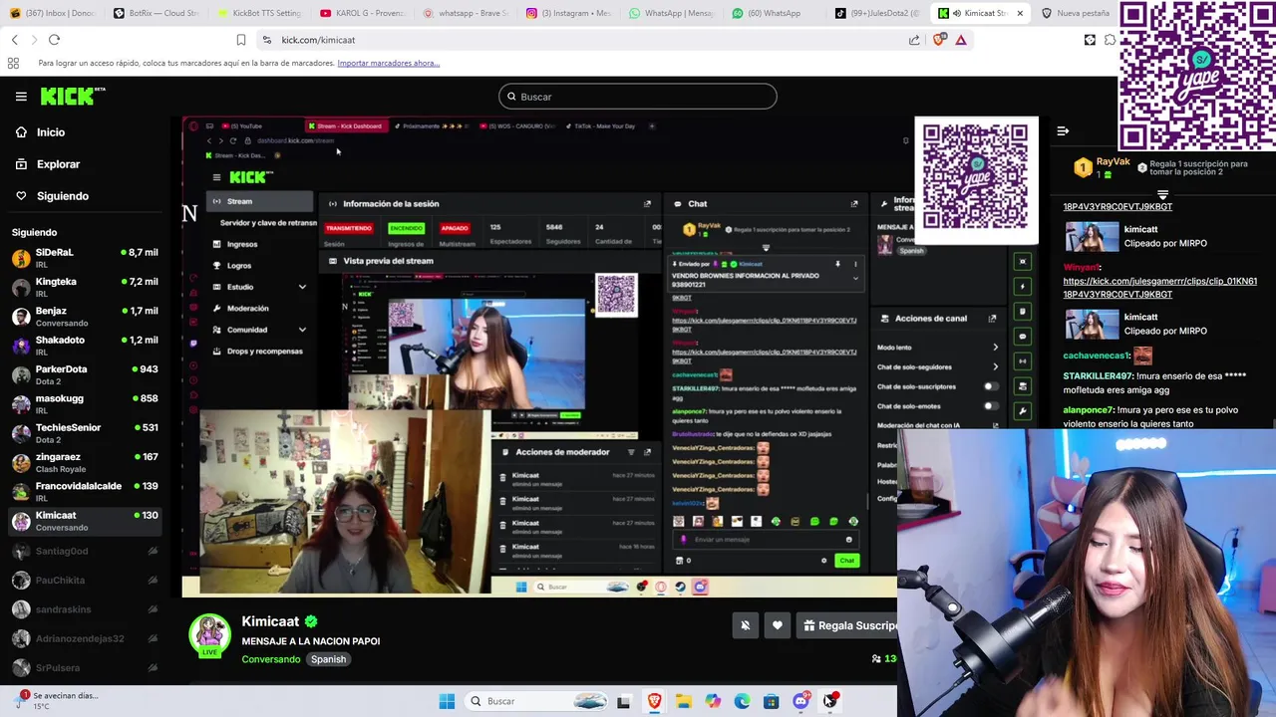This screenshot has width=1276, height=717.
Task: Open offline channel SantiagGod
Action: point(85,551)
